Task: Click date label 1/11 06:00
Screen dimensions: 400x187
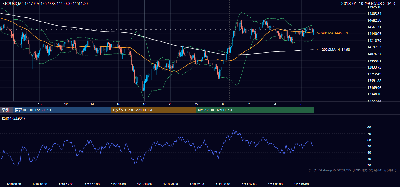Action: click(301, 184)
